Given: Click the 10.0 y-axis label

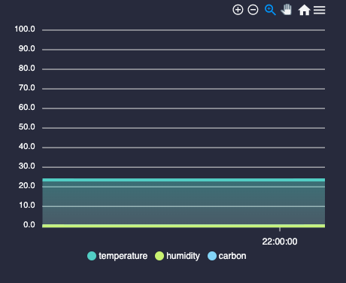Looking at the screenshot, I should (x=27, y=205).
